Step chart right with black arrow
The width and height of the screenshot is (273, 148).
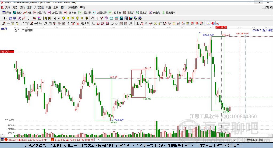coord(59,18)
